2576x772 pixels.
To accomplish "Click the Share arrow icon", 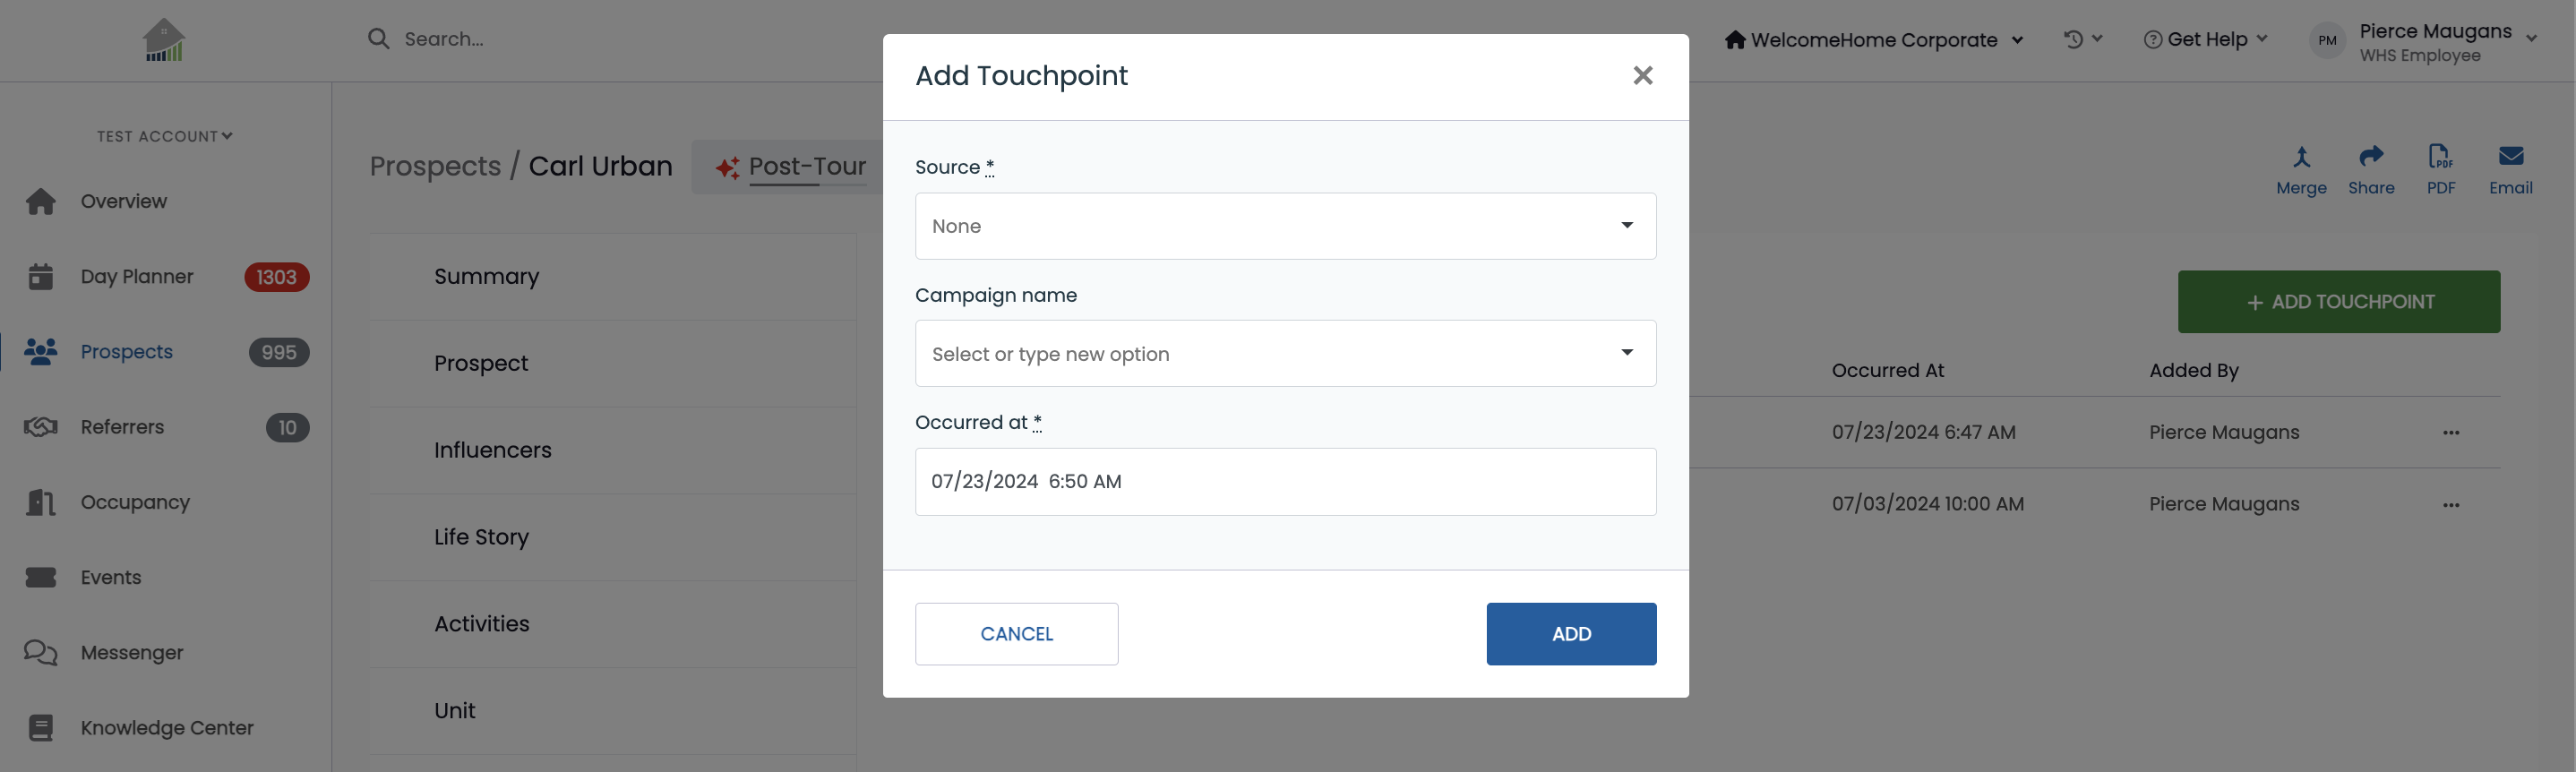I will [x=2371, y=156].
